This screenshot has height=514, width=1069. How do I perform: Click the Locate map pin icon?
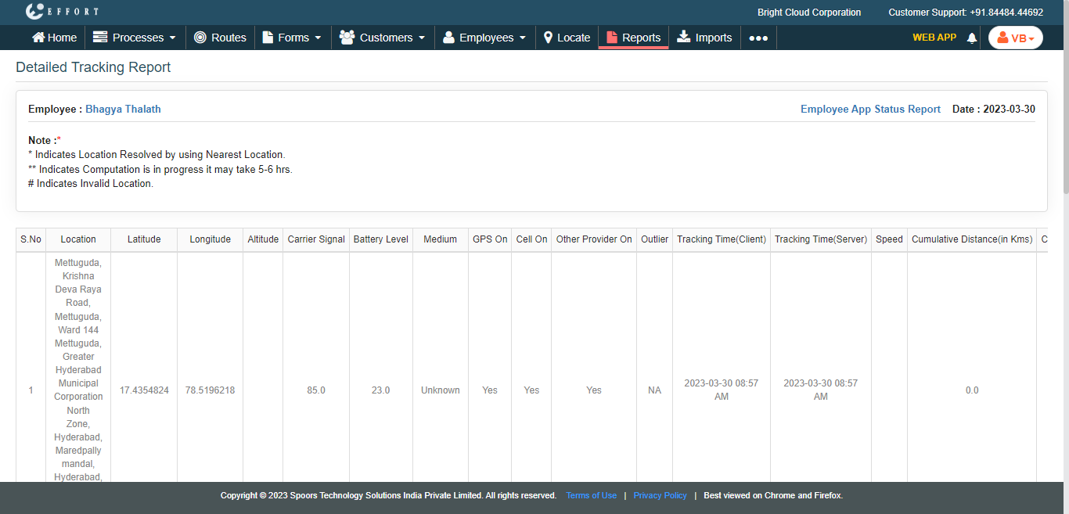tap(549, 38)
